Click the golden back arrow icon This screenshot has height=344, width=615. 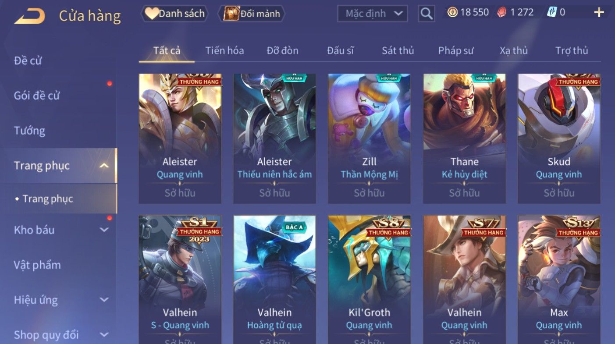point(29,16)
